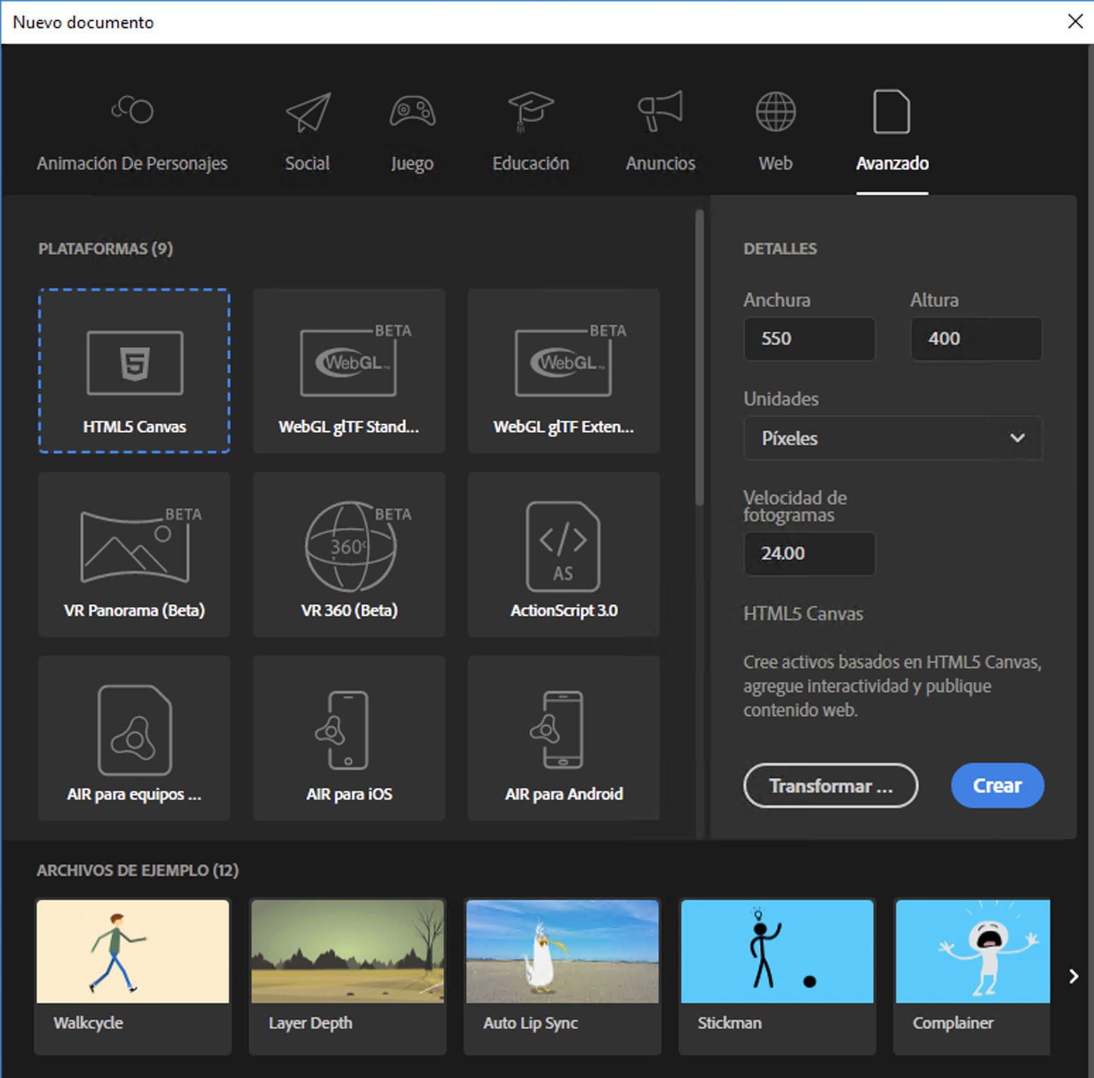Image resolution: width=1094 pixels, height=1078 pixels.
Task: Click the AIR para iOS tile label
Action: pyautogui.click(x=350, y=795)
